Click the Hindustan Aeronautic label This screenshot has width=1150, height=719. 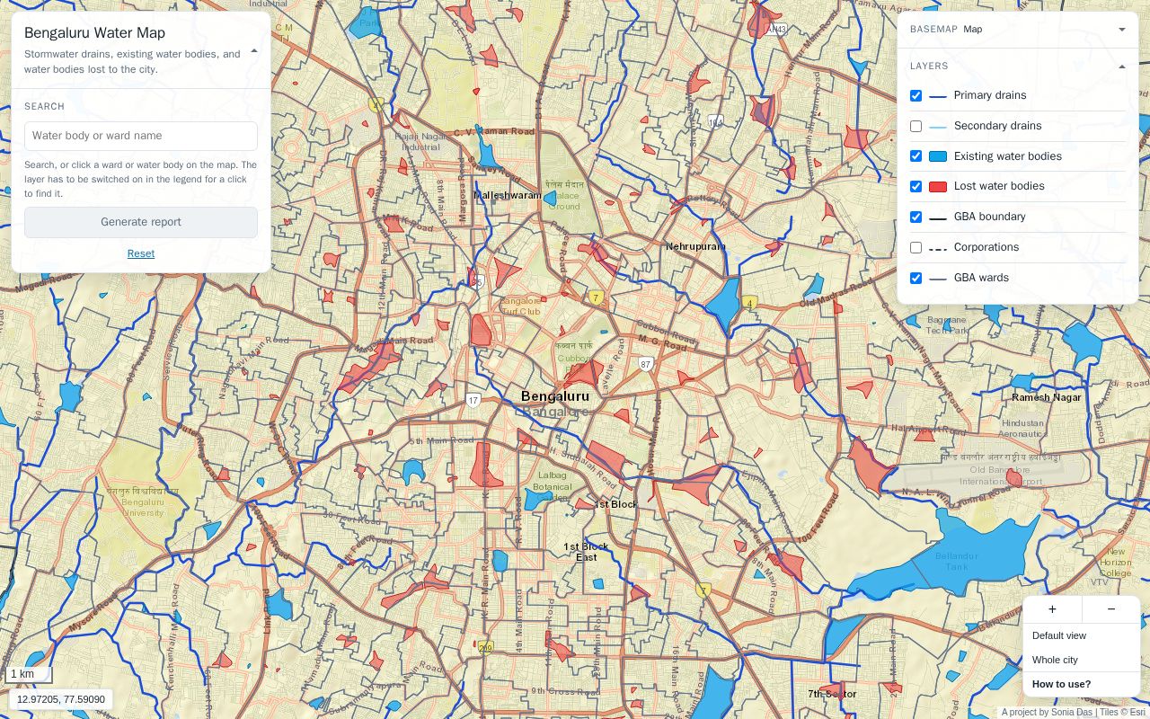pos(1023,428)
